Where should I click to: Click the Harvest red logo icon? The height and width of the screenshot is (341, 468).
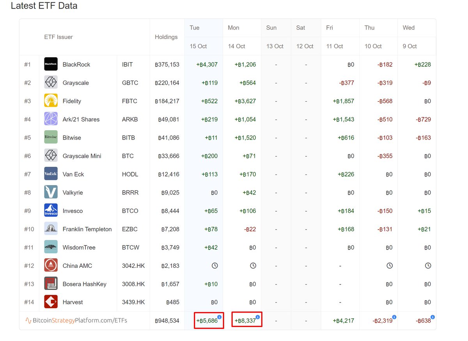coord(51,302)
